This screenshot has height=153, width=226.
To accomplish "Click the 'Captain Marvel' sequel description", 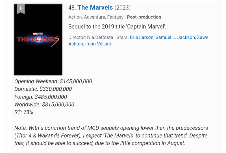I will [117, 27].
